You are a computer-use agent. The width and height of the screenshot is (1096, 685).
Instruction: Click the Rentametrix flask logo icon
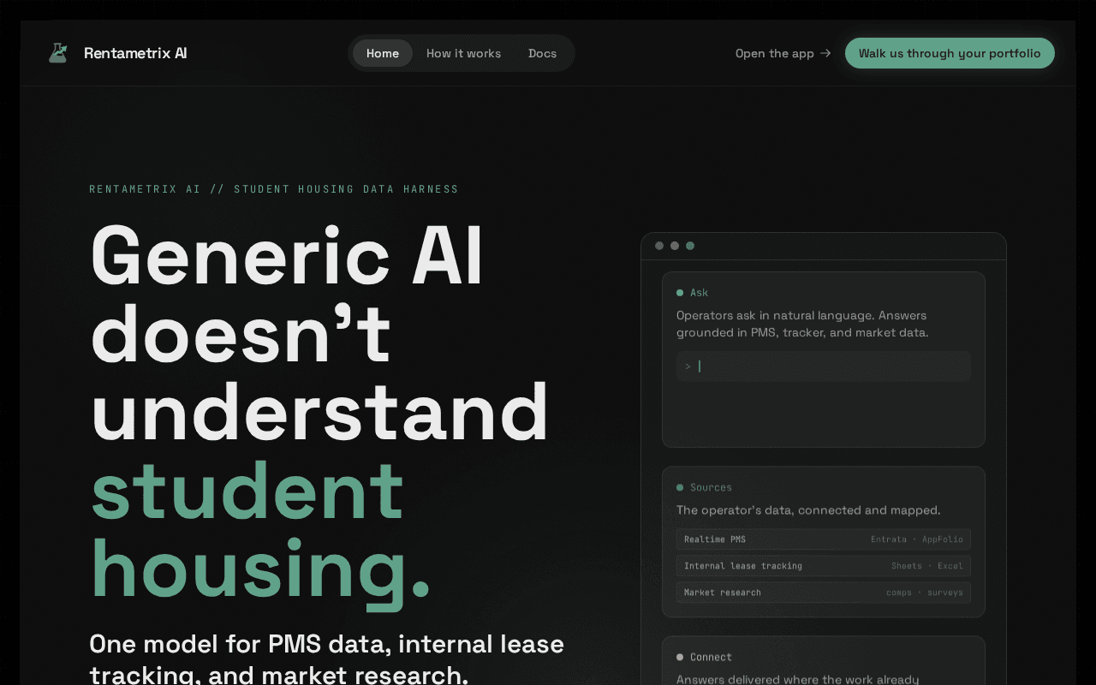57,53
